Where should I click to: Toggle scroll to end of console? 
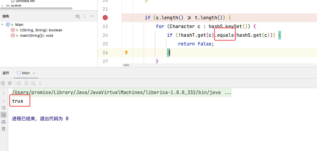coord(4,115)
